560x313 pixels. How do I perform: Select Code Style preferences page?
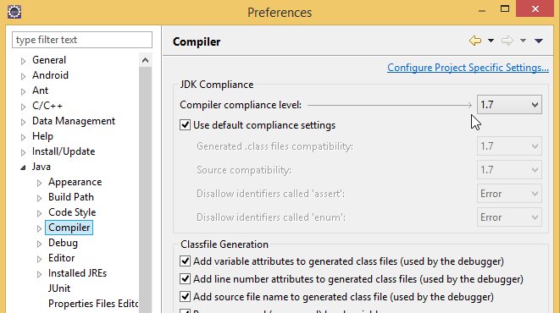tap(72, 212)
